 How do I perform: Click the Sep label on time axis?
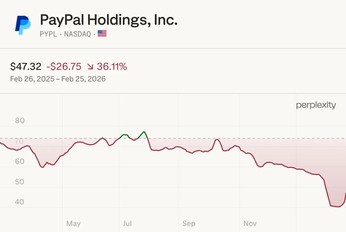pyautogui.click(x=189, y=223)
